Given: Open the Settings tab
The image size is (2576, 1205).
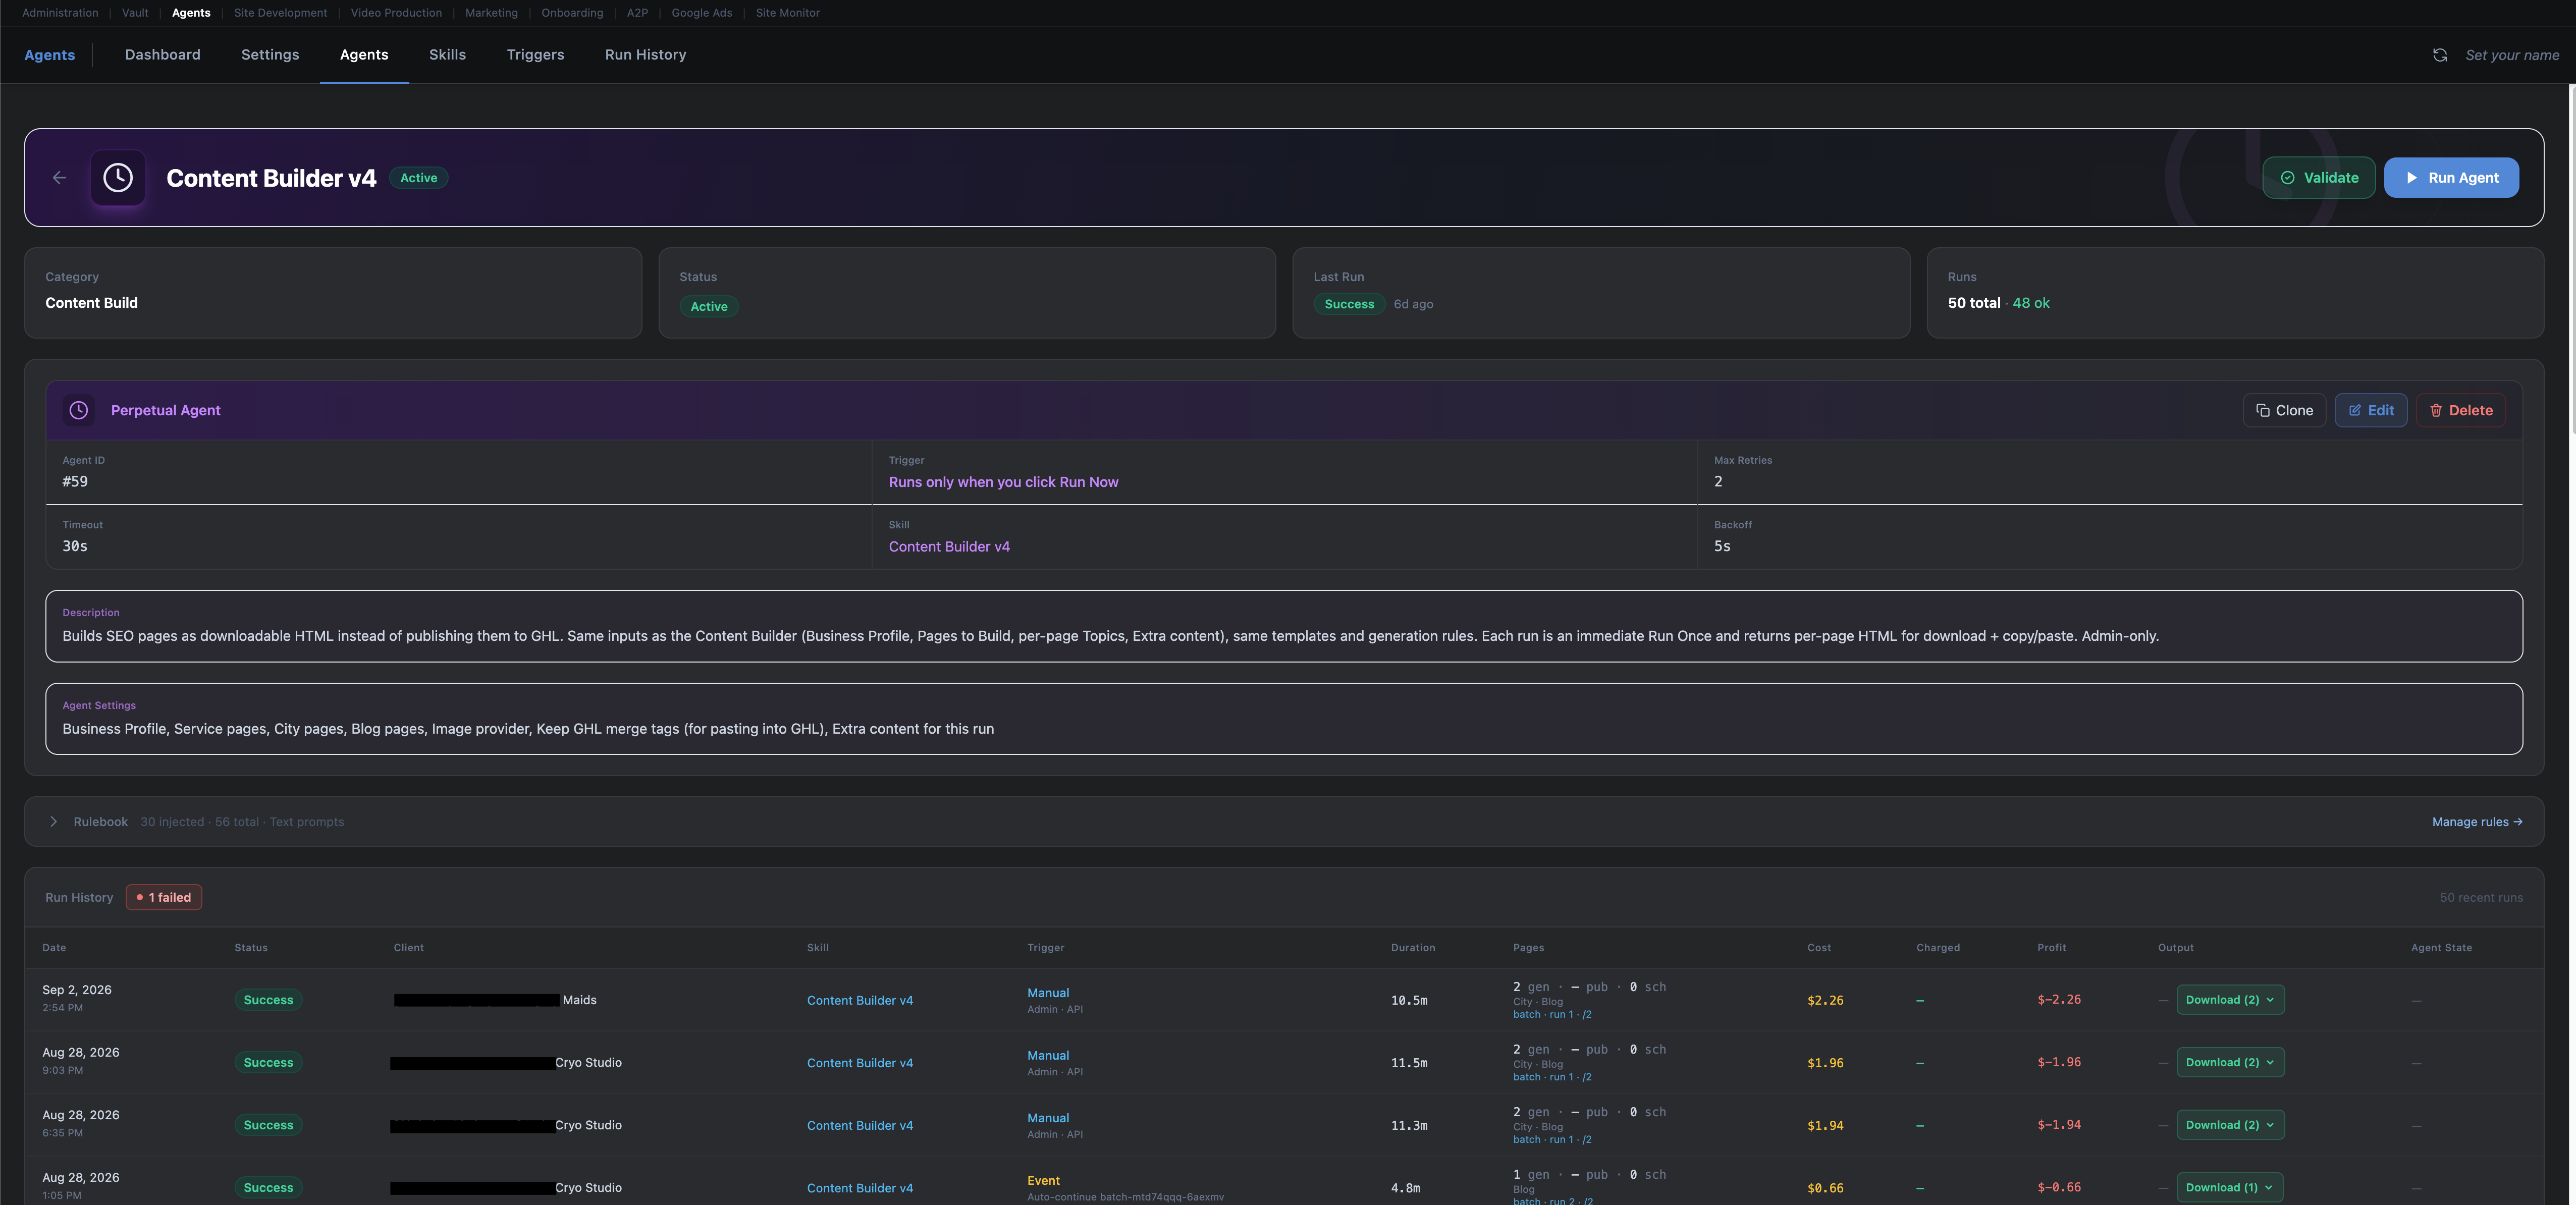Looking at the screenshot, I should pos(270,55).
